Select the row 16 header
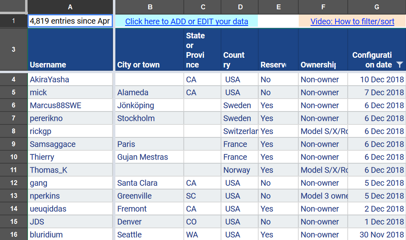The height and width of the screenshot is (240, 406). [13, 235]
